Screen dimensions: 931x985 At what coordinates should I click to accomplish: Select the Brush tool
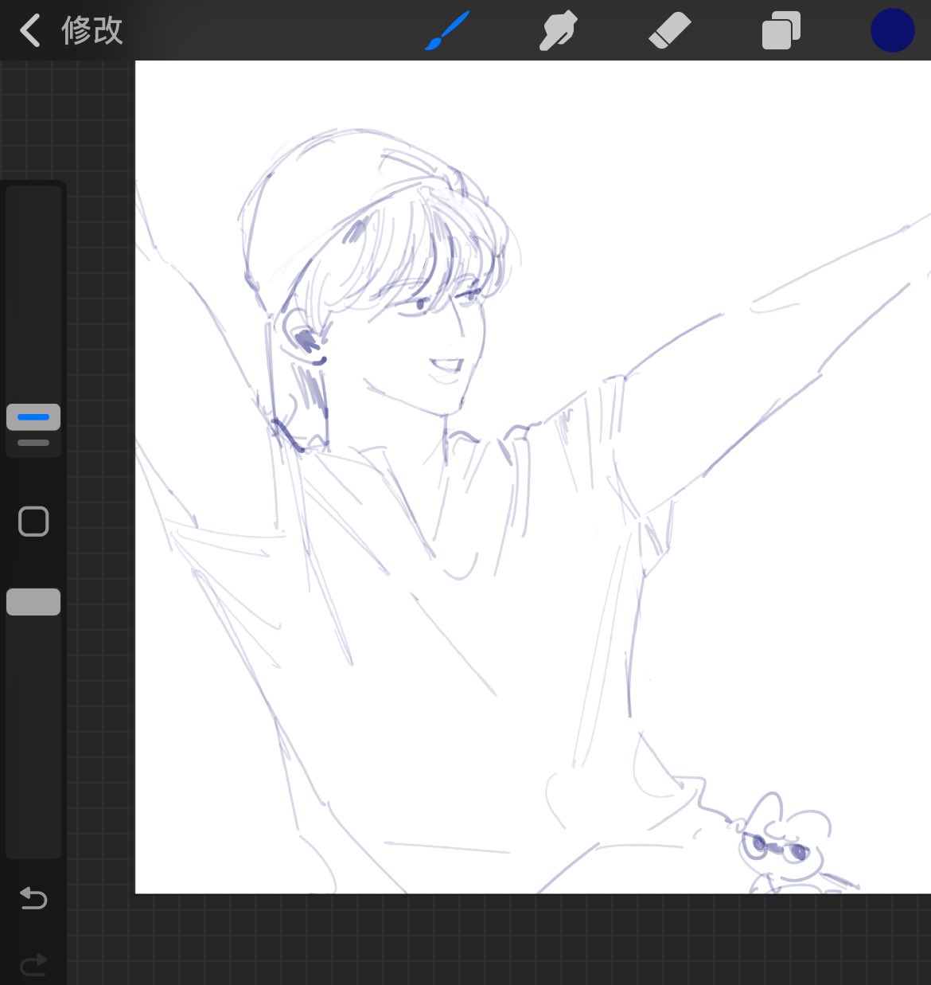447,30
